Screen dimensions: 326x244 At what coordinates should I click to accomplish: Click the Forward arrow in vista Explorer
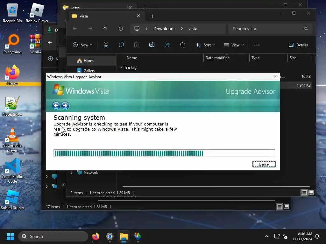90,29
